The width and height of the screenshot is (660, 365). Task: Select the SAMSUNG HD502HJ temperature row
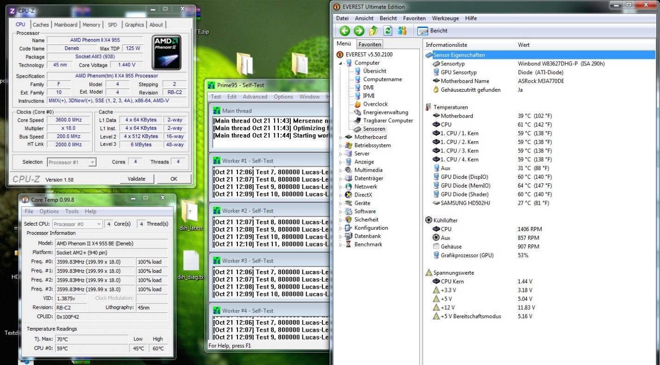point(540,203)
